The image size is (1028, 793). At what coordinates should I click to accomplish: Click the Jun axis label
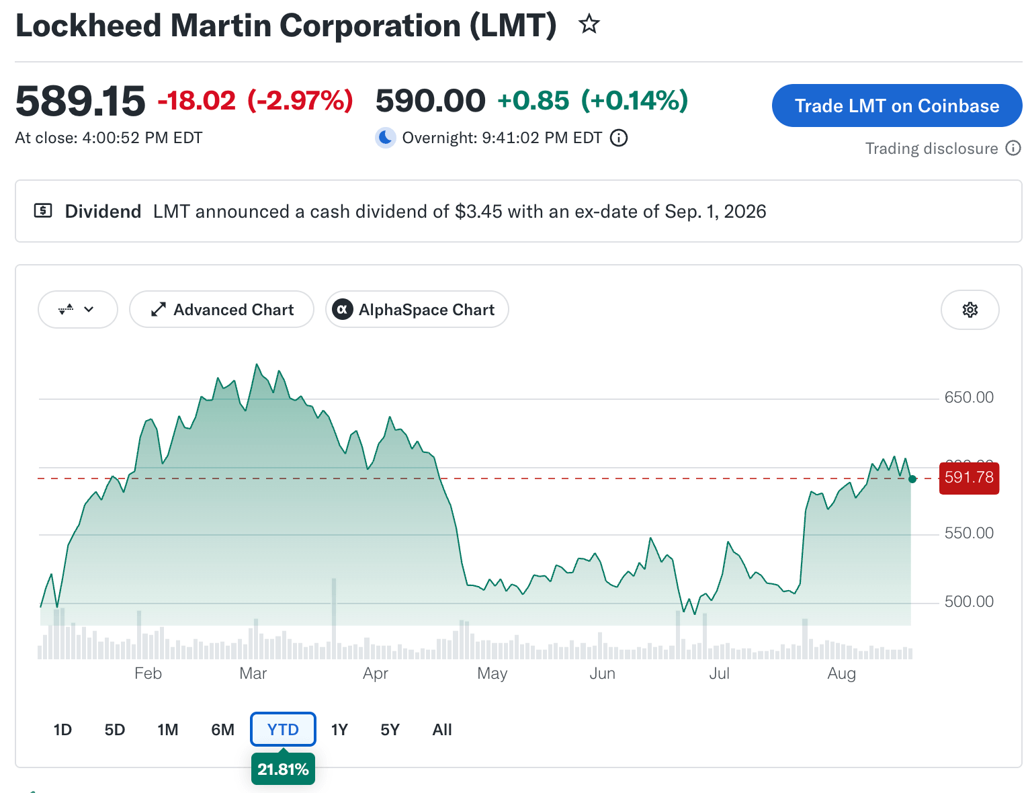pyautogui.click(x=603, y=673)
